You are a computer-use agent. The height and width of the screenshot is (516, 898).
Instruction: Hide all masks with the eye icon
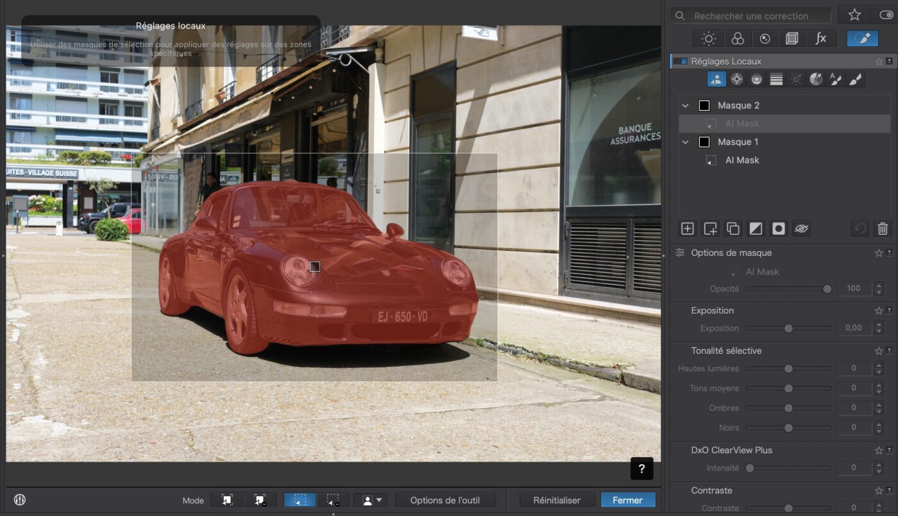pyautogui.click(x=802, y=228)
